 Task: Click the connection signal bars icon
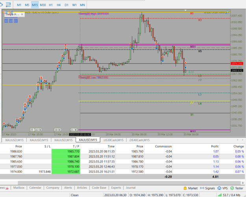pos(220,195)
